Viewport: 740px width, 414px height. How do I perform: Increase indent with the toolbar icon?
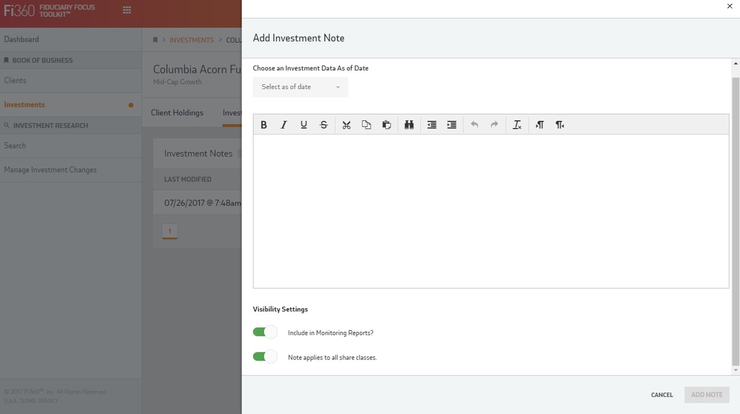(452, 125)
